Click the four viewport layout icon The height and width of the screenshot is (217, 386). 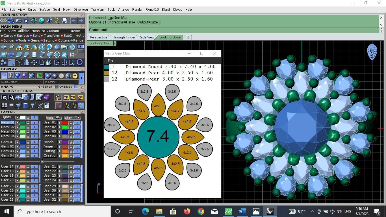coord(4,105)
